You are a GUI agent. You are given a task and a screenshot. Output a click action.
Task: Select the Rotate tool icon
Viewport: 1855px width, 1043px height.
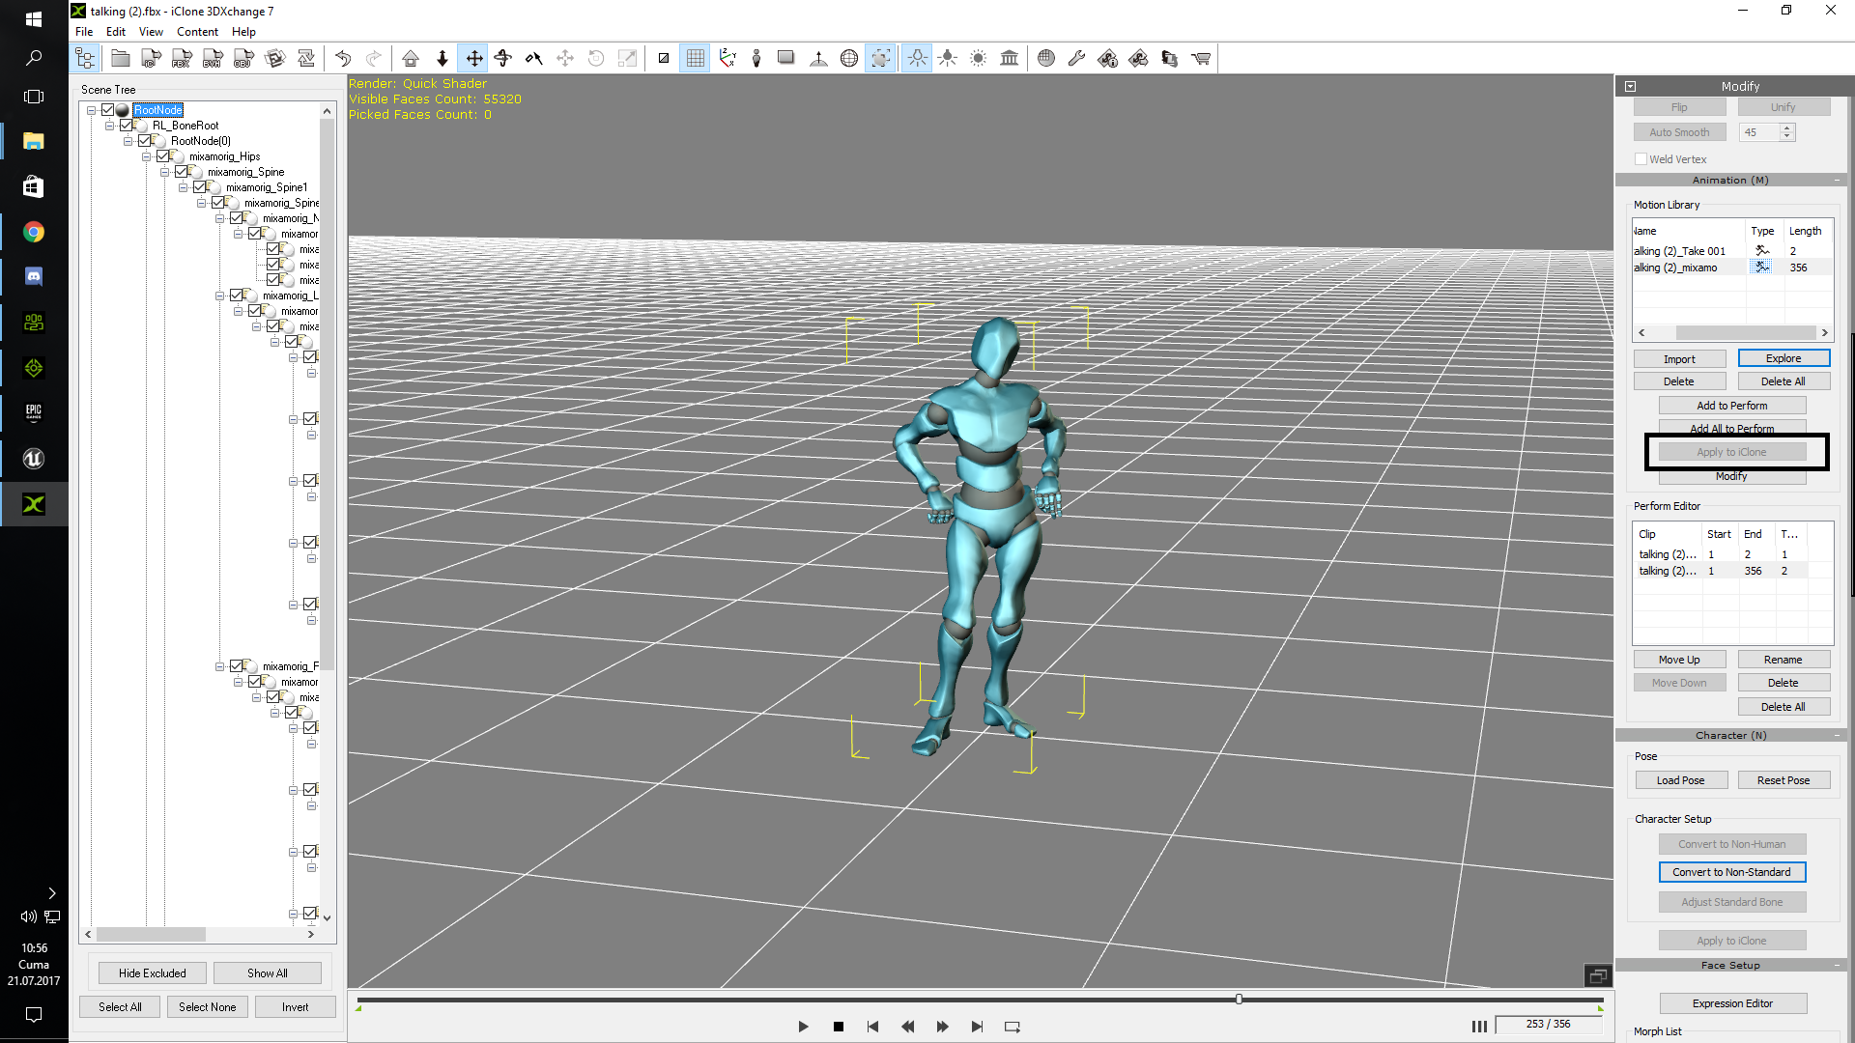click(x=503, y=59)
